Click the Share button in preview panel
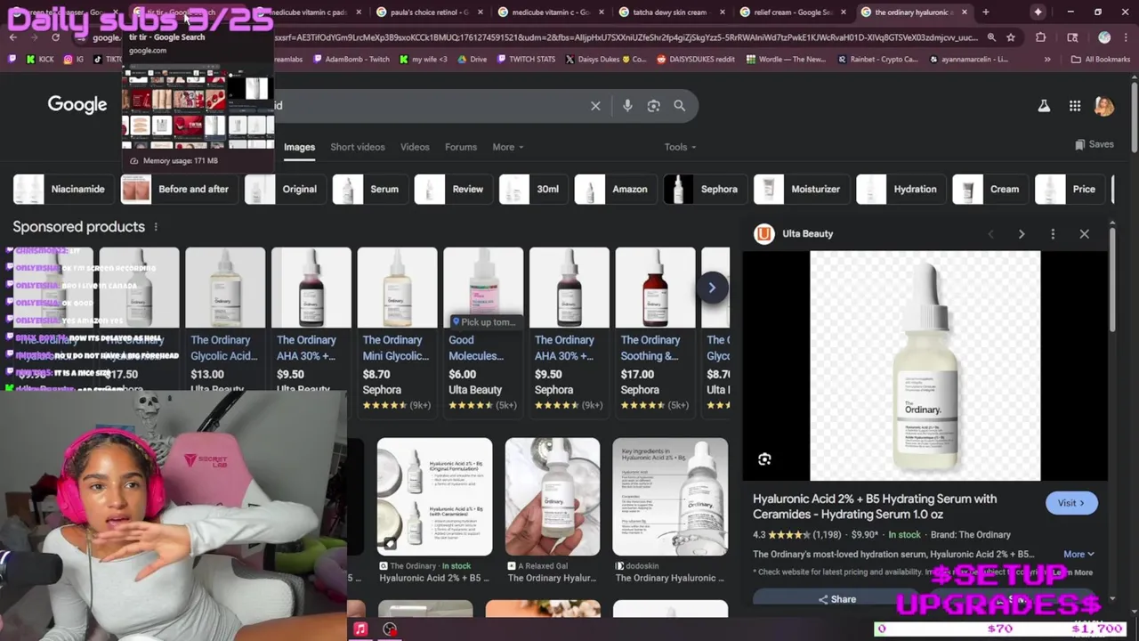The image size is (1139, 641). [837, 599]
